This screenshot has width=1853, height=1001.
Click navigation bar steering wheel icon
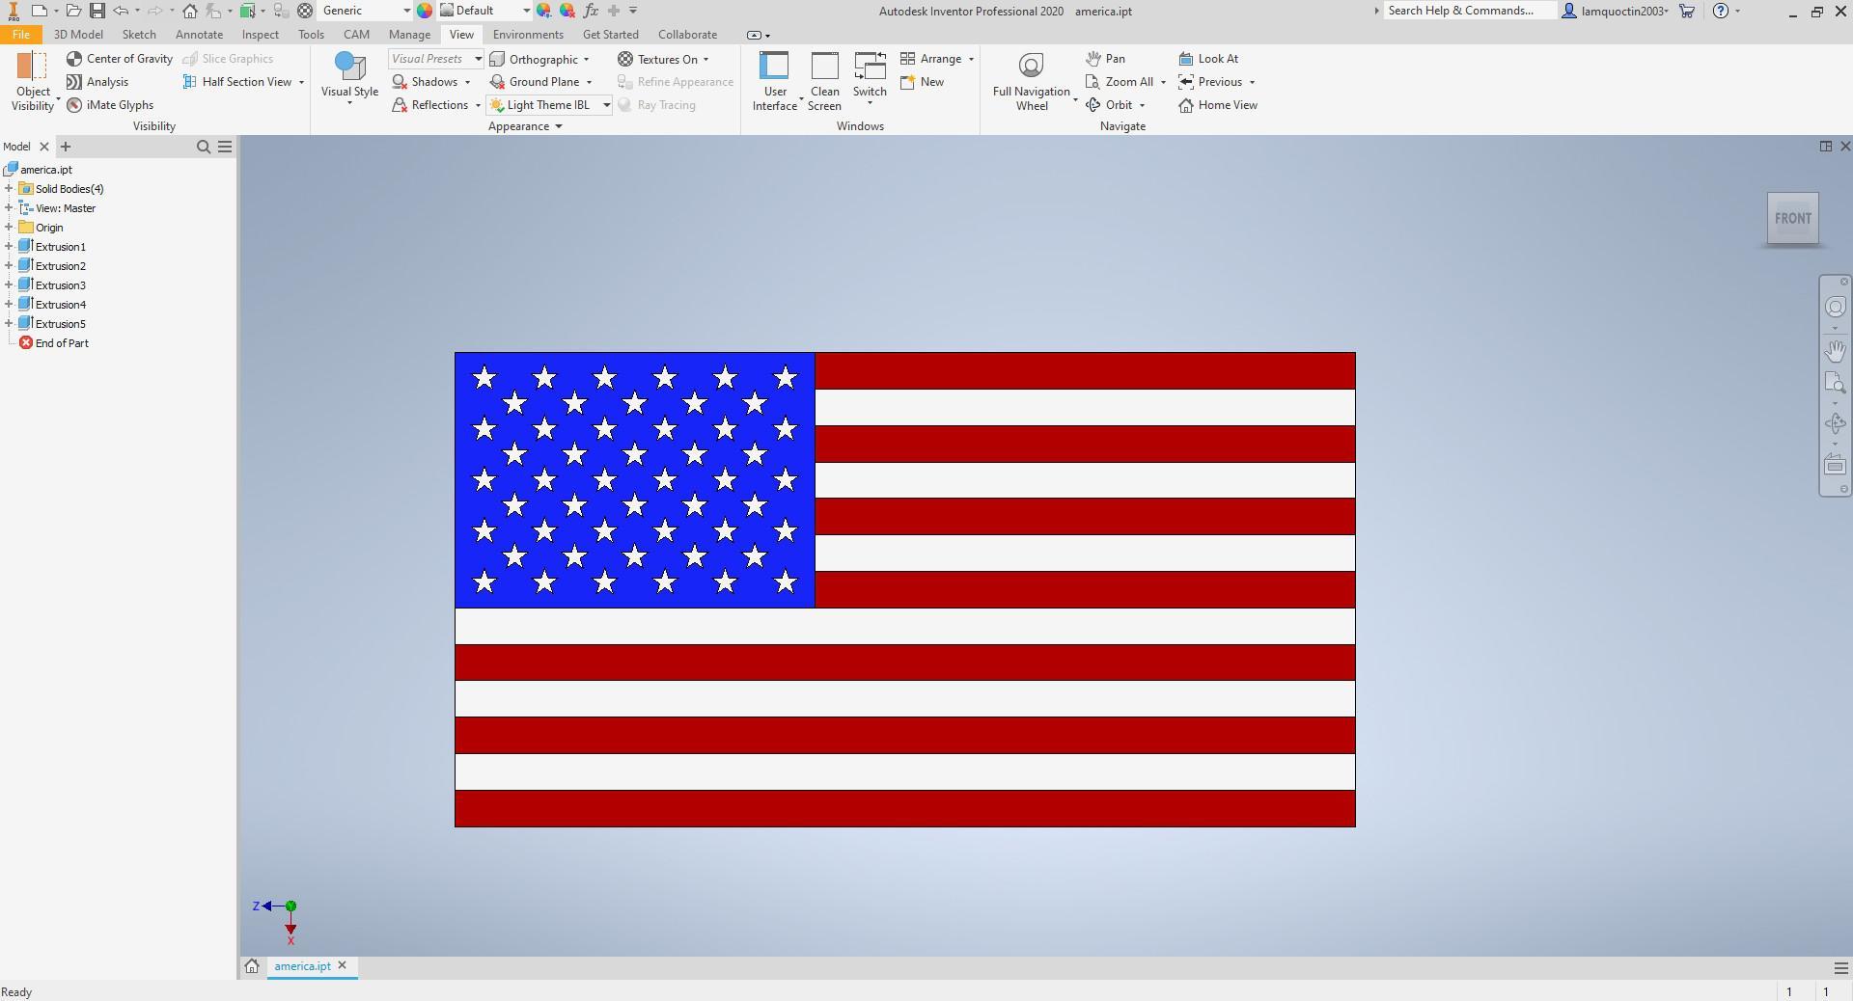[x=1835, y=307]
